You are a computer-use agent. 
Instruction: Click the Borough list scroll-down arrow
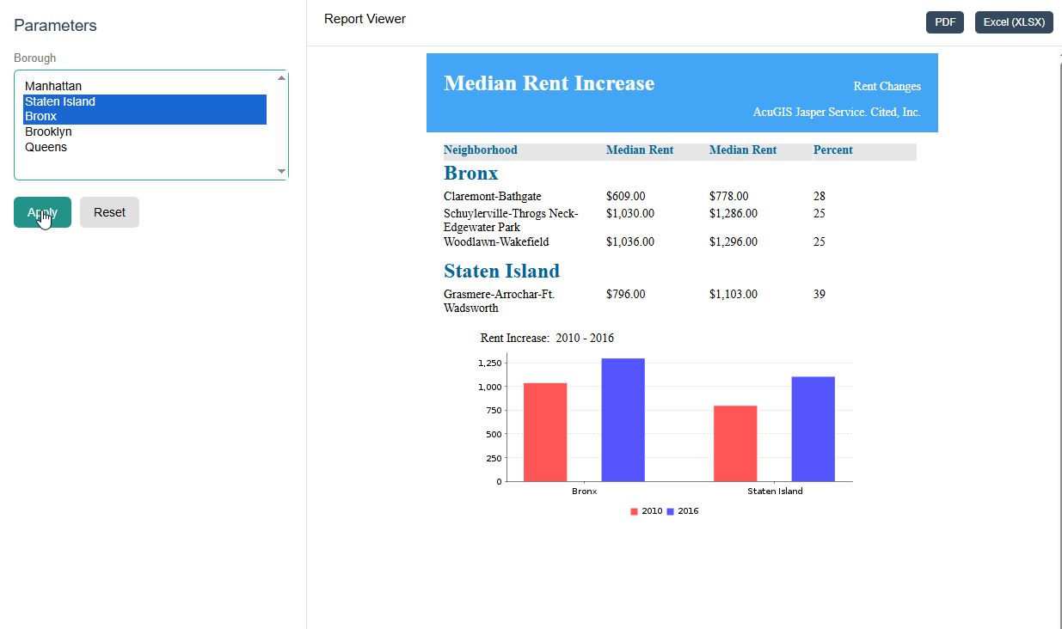281,172
